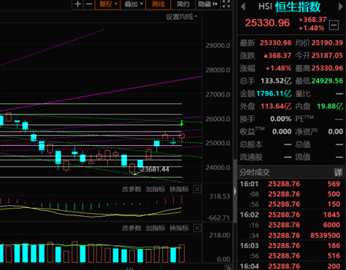
Task: Expand the 设置均线 moving average settings
Action: pos(181,17)
